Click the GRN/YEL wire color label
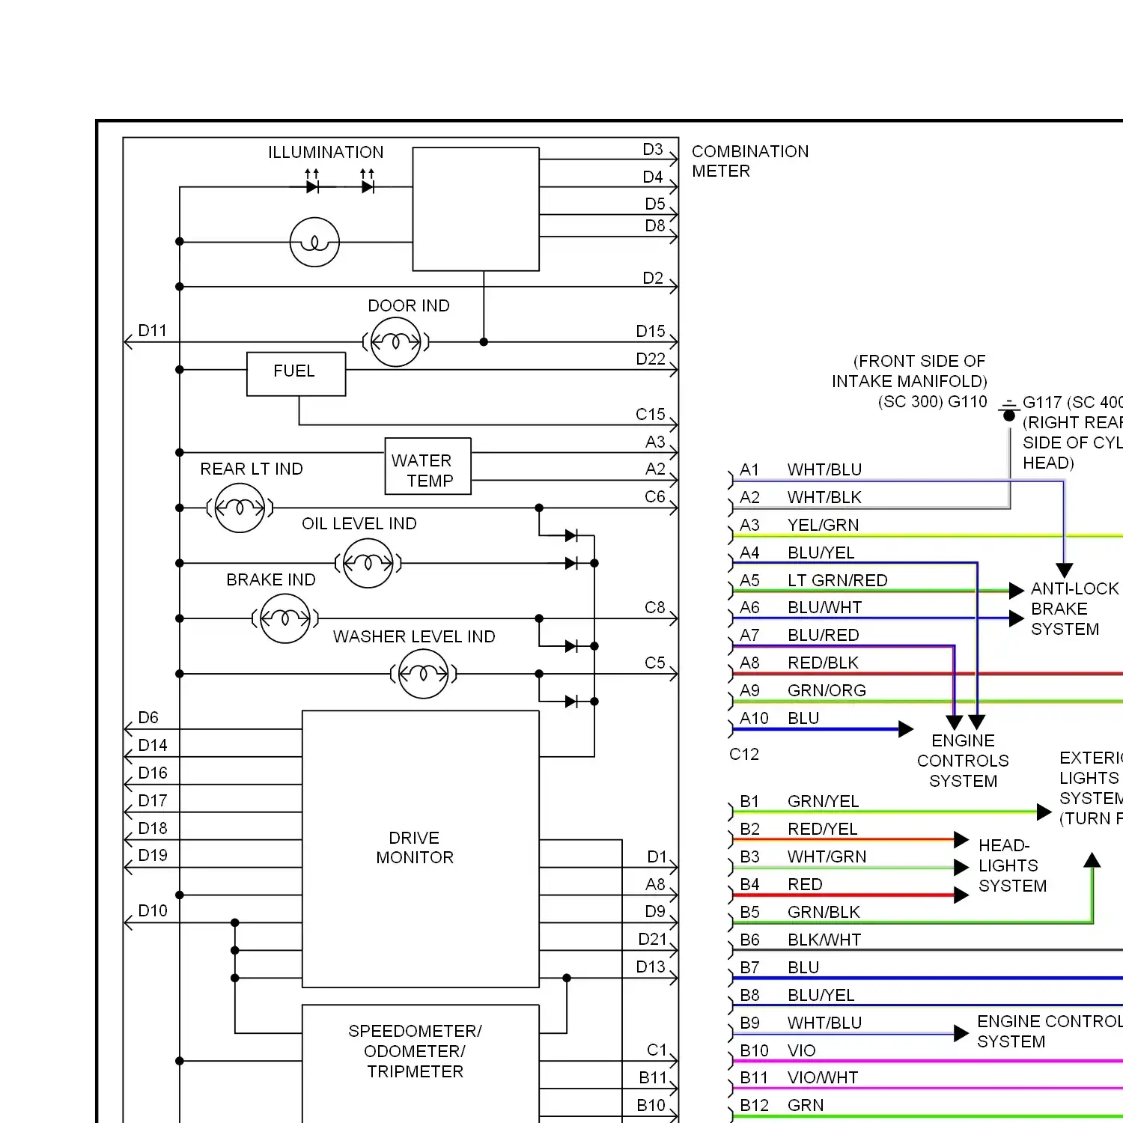The image size is (1123, 1123). pyautogui.click(x=823, y=802)
